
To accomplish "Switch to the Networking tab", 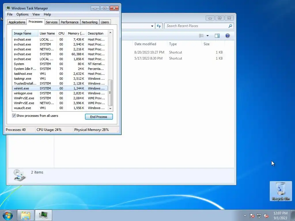I will point(90,22).
